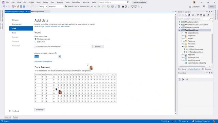
Task: Click the Feedback person icon near Live Share
Action: point(204,6)
